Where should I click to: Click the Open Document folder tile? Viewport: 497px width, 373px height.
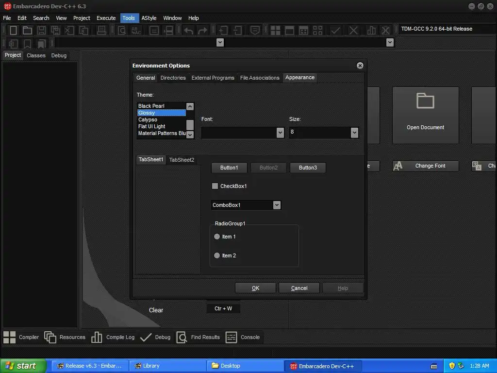pyautogui.click(x=425, y=115)
